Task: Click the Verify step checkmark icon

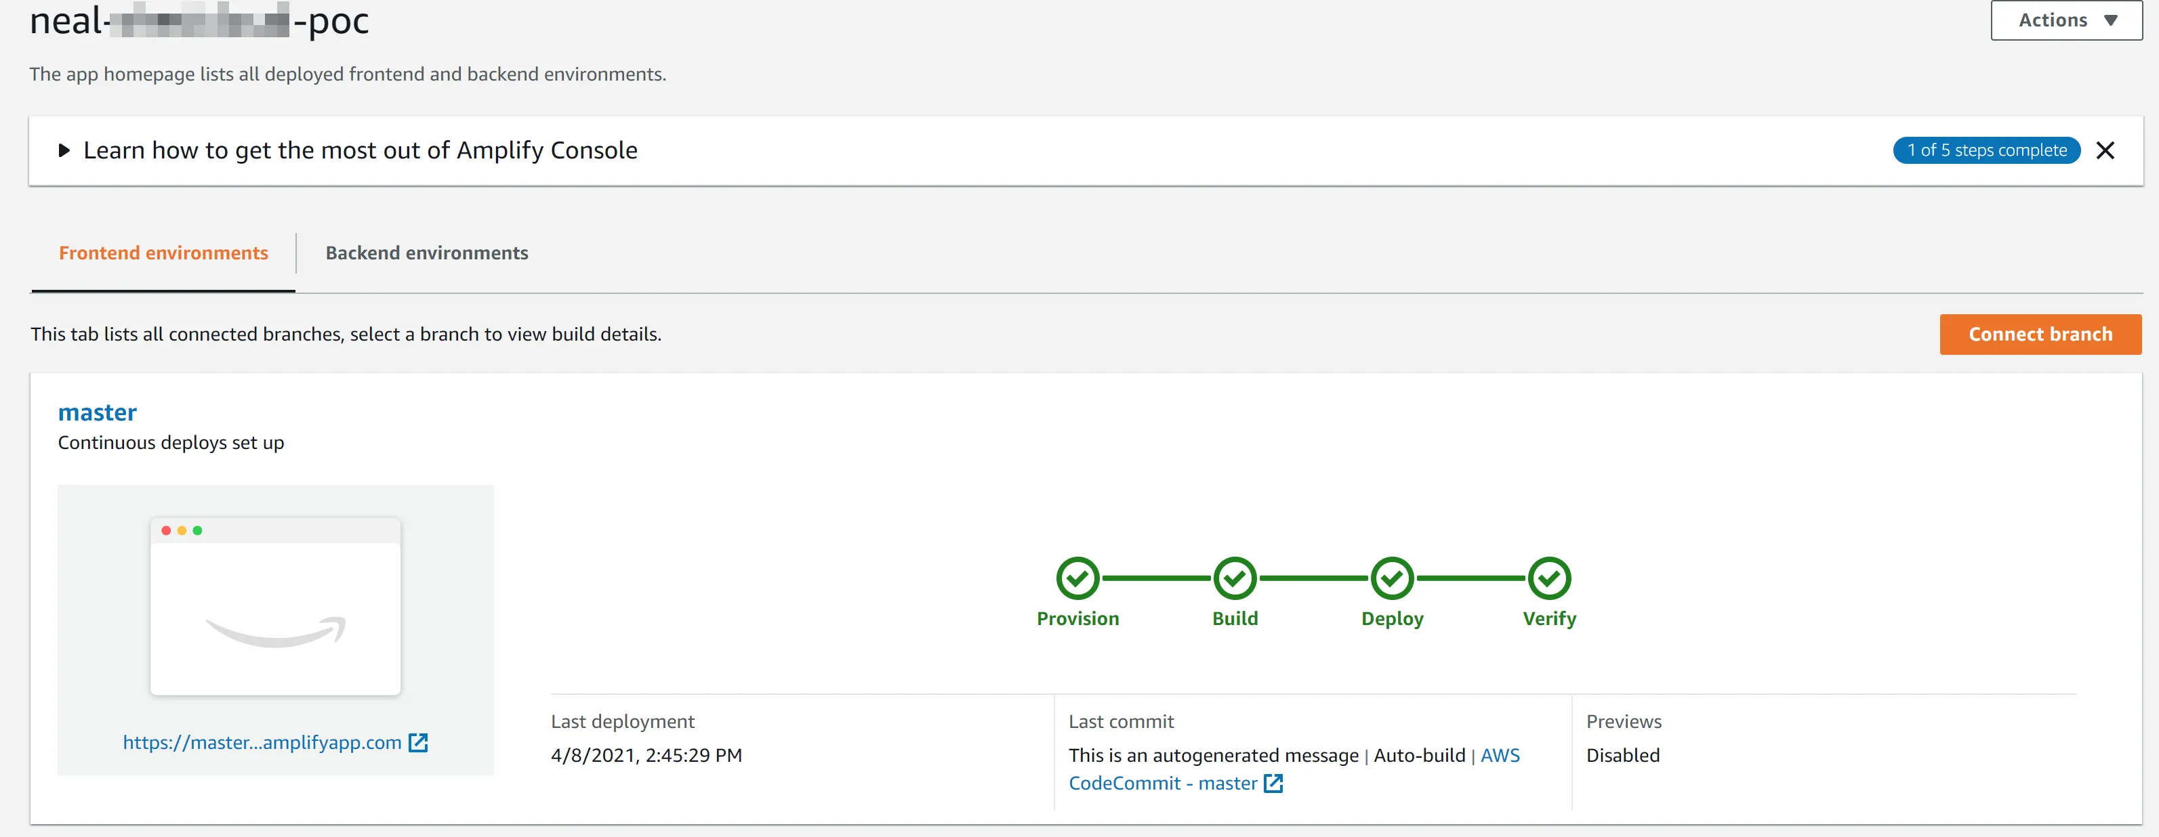Action: [x=1549, y=578]
